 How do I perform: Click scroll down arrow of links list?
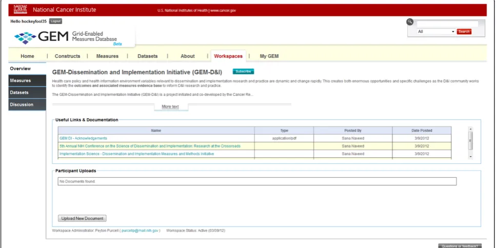(x=470, y=157)
